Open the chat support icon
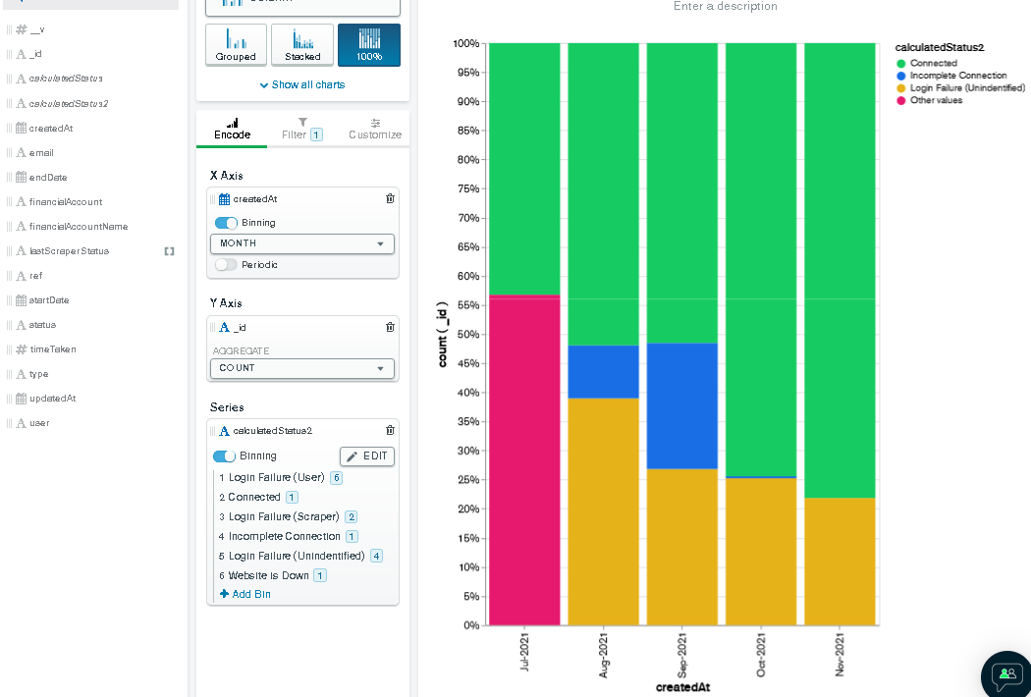The image size is (1031, 697). (1006, 673)
